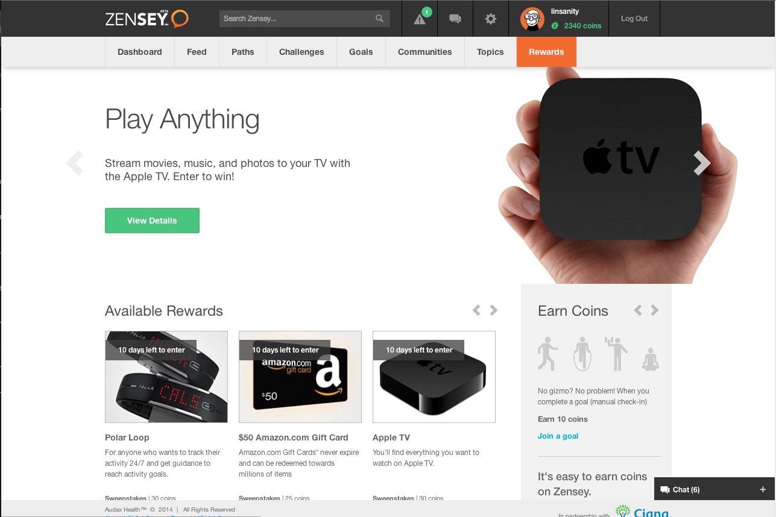Click the green View Details button
The image size is (776, 517).
[x=152, y=221]
